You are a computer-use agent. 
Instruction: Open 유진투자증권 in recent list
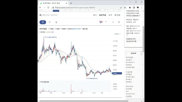coord(130,67)
